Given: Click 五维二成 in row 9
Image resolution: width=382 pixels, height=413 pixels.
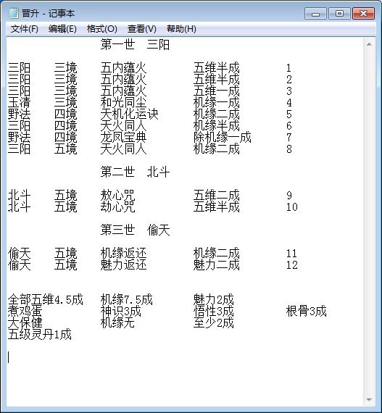Looking at the screenshot, I should coord(216,195).
